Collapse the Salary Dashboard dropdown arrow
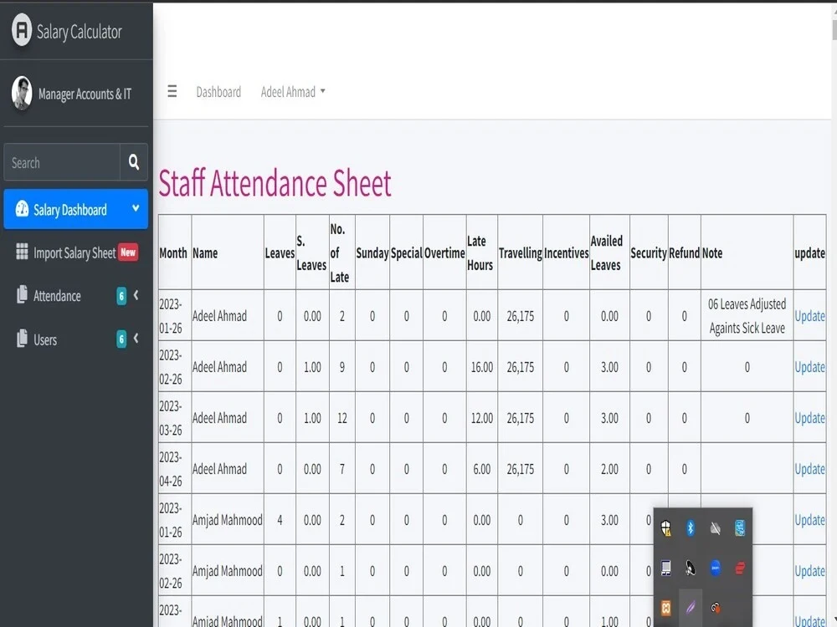 [x=136, y=209]
